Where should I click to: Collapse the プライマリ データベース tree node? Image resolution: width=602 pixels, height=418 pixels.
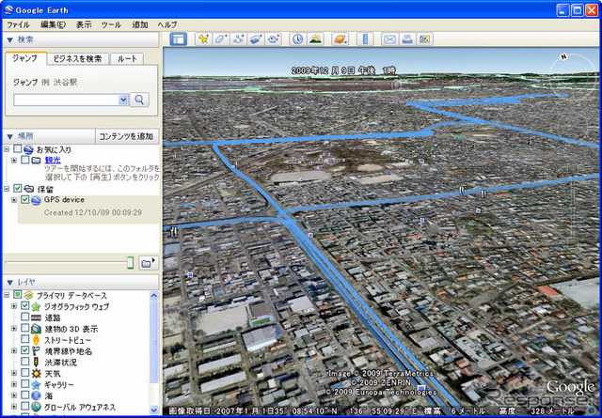(x=7, y=295)
